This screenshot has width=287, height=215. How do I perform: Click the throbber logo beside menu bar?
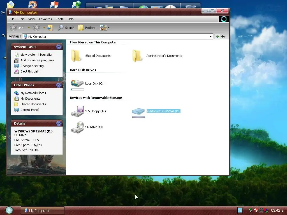pyautogui.click(x=224, y=19)
